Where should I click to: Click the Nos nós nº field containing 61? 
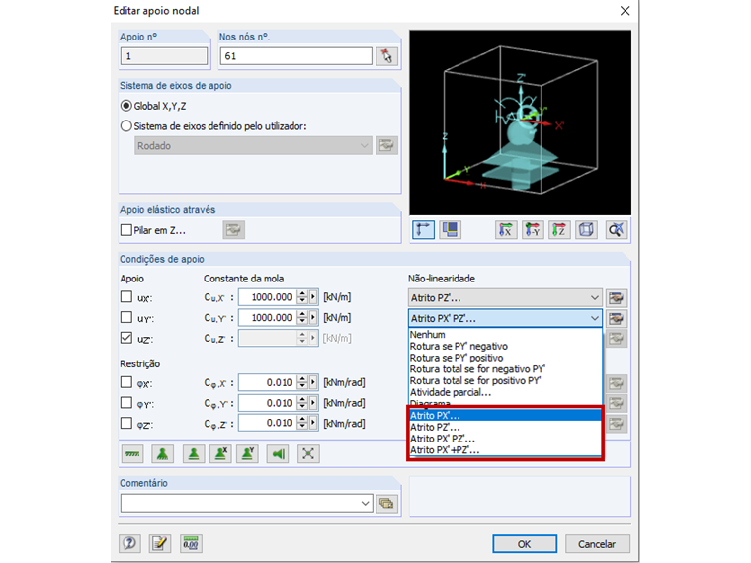[x=295, y=56]
